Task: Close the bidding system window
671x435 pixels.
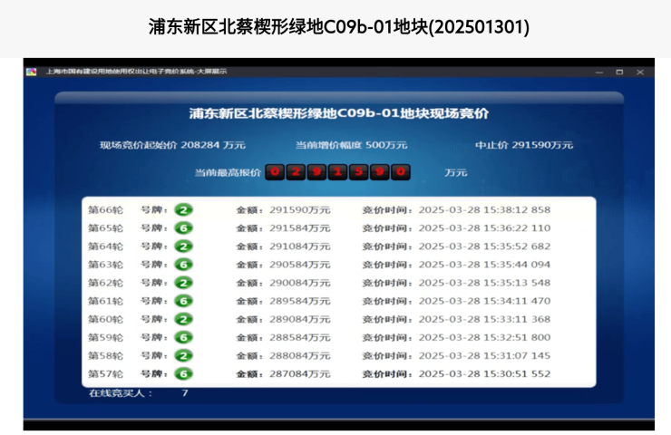Action: pyautogui.click(x=640, y=72)
